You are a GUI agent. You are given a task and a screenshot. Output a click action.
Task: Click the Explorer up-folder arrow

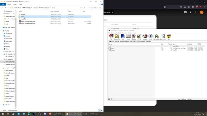click(10, 8)
